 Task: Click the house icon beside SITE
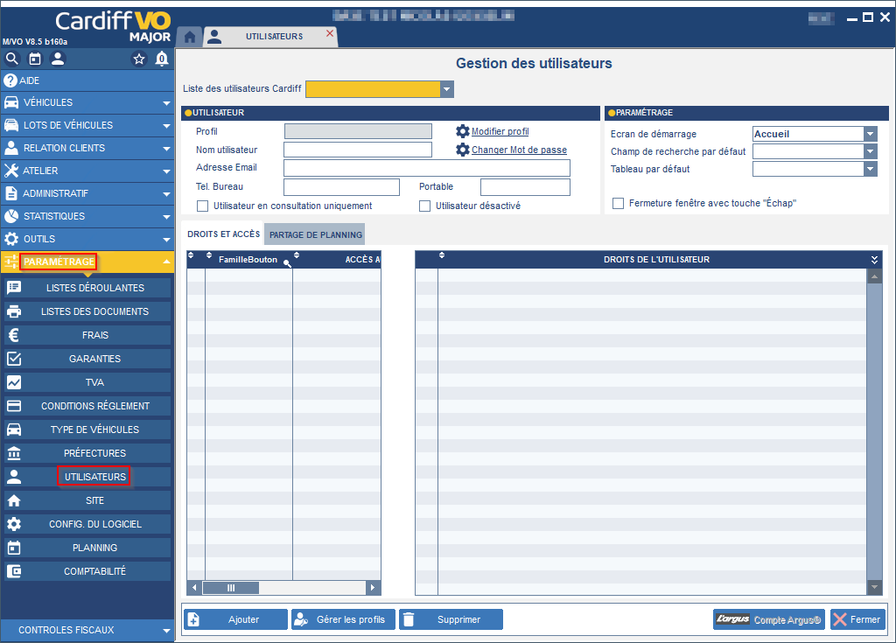click(x=14, y=500)
